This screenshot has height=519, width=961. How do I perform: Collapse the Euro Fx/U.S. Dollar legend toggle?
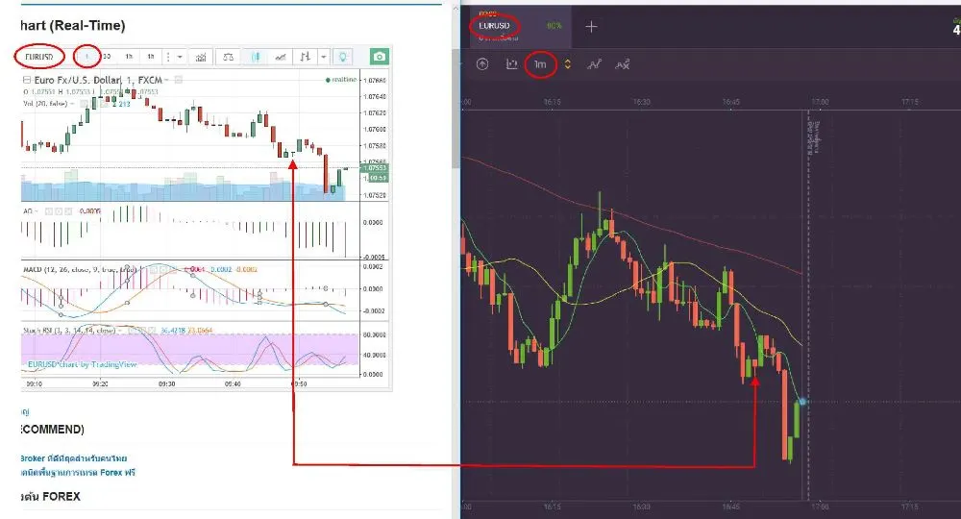(x=27, y=80)
